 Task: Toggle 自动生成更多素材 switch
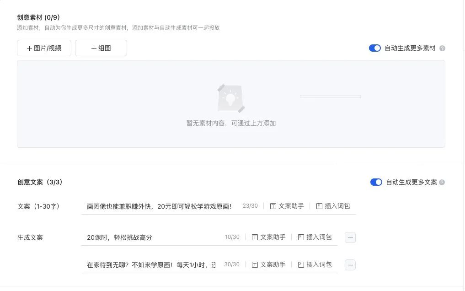pyautogui.click(x=375, y=48)
